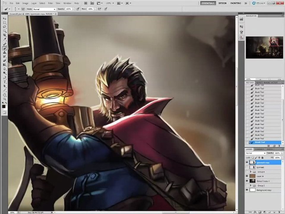Select the Eraser tool
Image resolution: width=285 pixels, height=214 pixels.
tap(4, 61)
